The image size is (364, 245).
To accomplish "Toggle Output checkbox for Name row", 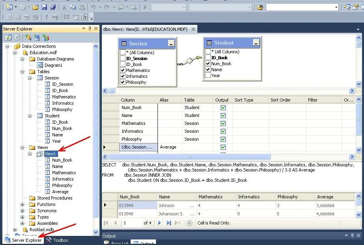I will tap(223, 115).
